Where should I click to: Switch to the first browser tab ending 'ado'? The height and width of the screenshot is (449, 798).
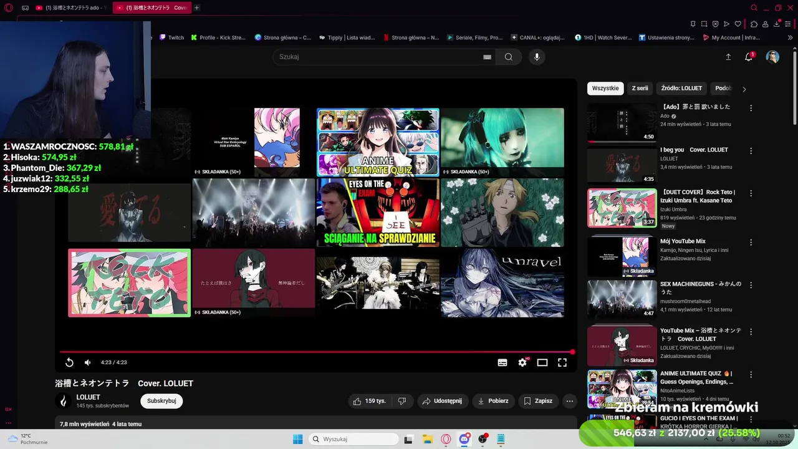pos(70,7)
